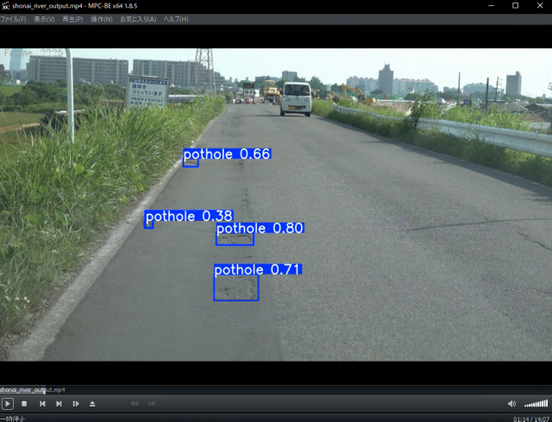Click the 01:14 / 14:07 time display

pos(531,419)
